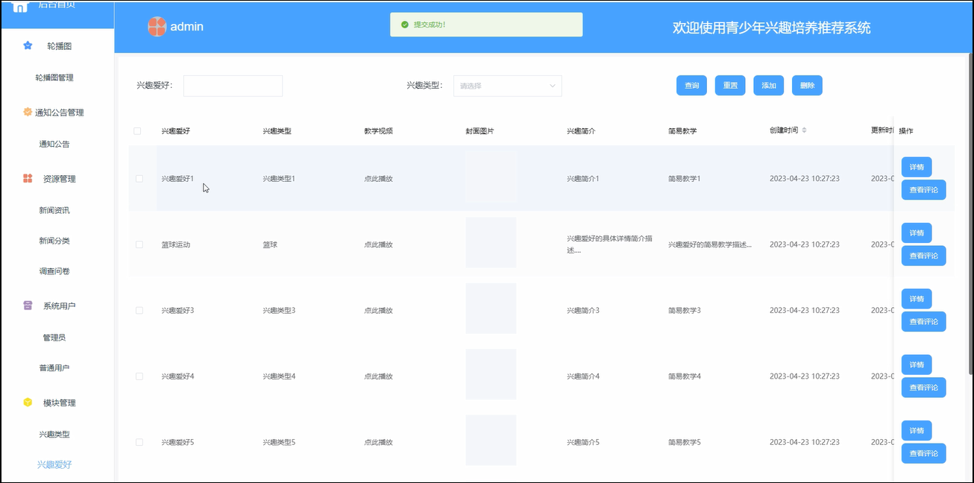This screenshot has height=483, width=974.
Task: Play video via 点此播放 in 兴趣爱好3 row
Action: [x=378, y=310]
